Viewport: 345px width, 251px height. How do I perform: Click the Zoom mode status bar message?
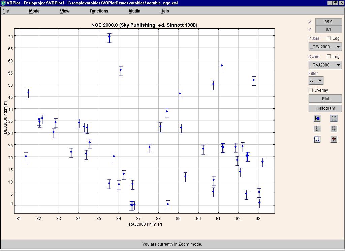(x=172, y=244)
